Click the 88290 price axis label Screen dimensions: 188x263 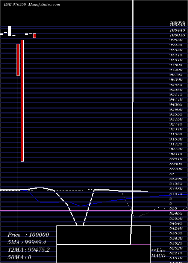pyautogui.click(x=176, y=178)
